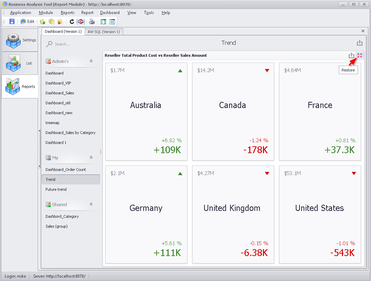Click the Refresh arrow icon
Viewport: 371px width, 281px height.
coord(72,22)
